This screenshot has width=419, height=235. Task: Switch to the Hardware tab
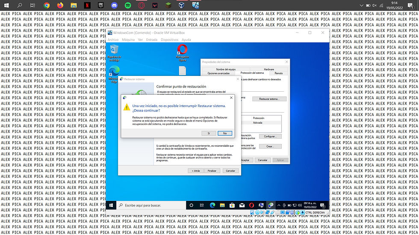(x=269, y=69)
